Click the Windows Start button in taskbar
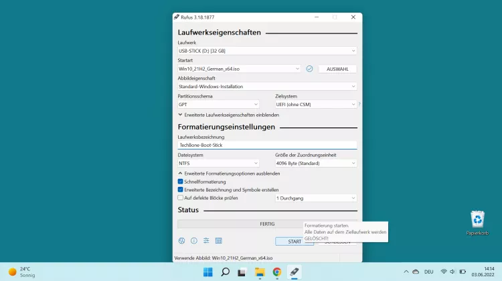The width and height of the screenshot is (502, 281). 207,272
